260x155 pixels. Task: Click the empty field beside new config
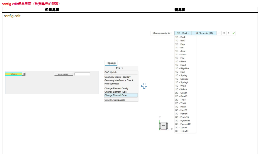pyautogui.click(x=82, y=74)
